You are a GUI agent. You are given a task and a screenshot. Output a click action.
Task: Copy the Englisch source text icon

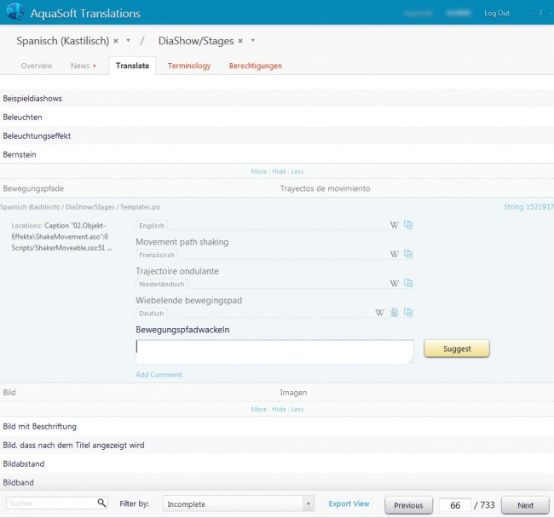408,225
